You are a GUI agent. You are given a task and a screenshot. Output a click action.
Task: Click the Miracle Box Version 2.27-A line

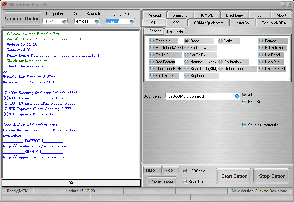tap(29, 77)
